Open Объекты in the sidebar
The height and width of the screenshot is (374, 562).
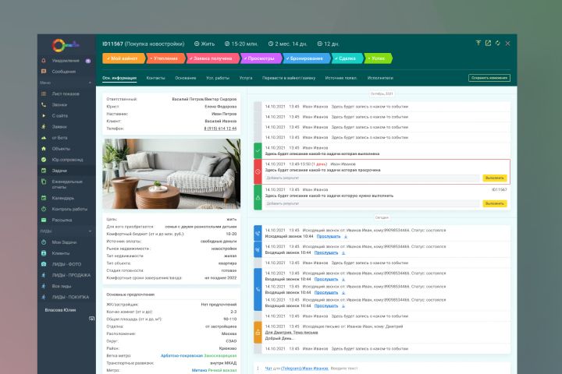pyautogui.click(x=61, y=149)
